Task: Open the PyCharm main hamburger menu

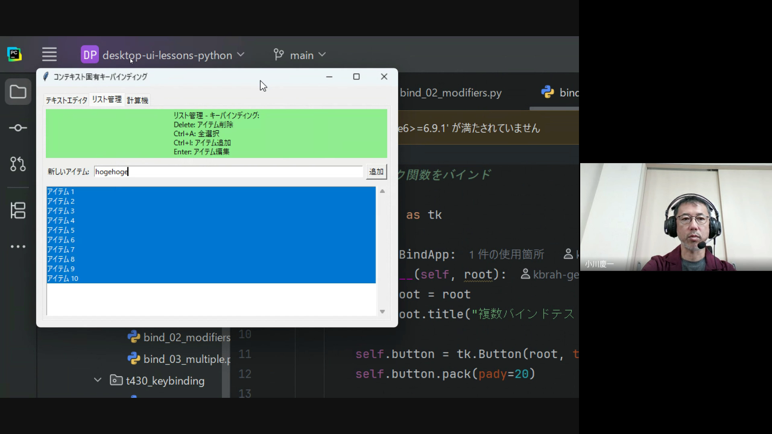Action: tap(49, 54)
